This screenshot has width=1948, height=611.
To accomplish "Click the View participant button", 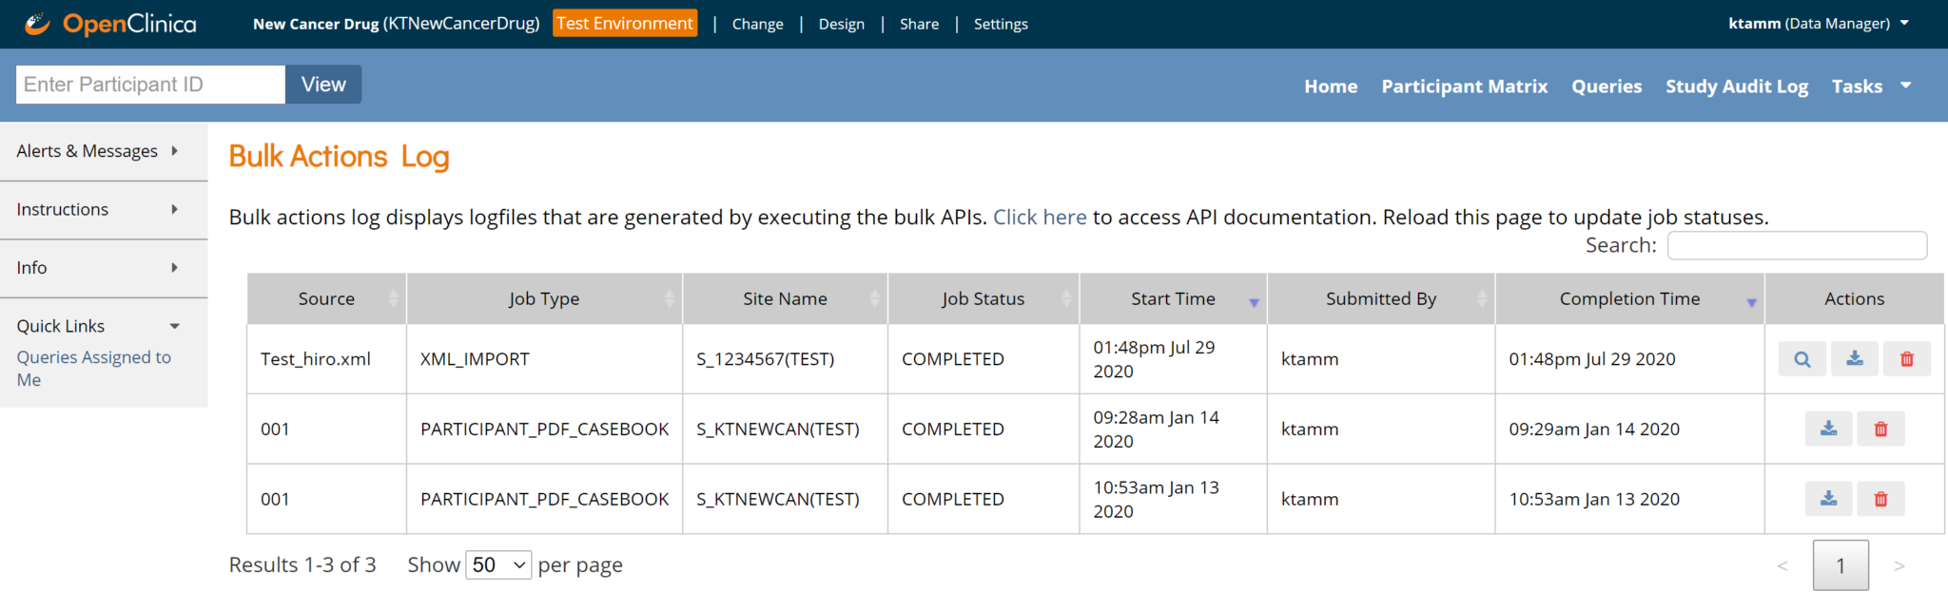I will pyautogui.click(x=323, y=85).
